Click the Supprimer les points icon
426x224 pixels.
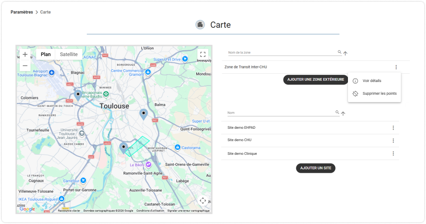(355, 93)
